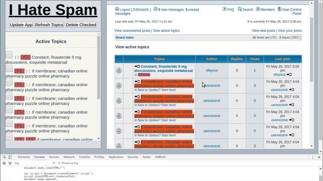Open the Network tab
This screenshot has width=323, height=181.
69,157
